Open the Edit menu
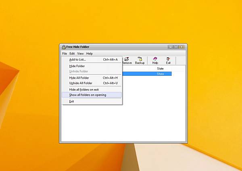The width and height of the screenshot is (242, 171). [x=72, y=54]
